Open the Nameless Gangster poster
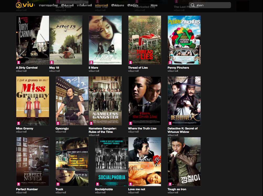 click(105, 101)
